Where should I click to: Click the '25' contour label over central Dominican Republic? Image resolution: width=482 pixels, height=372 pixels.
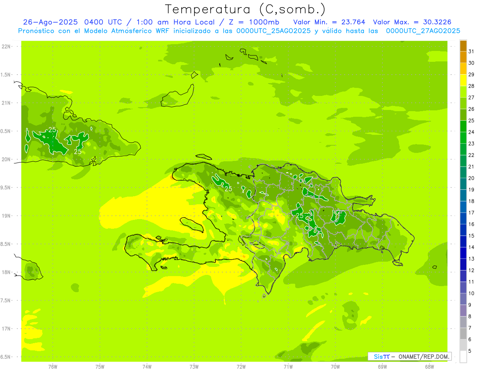pyautogui.click(x=300, y=215)
